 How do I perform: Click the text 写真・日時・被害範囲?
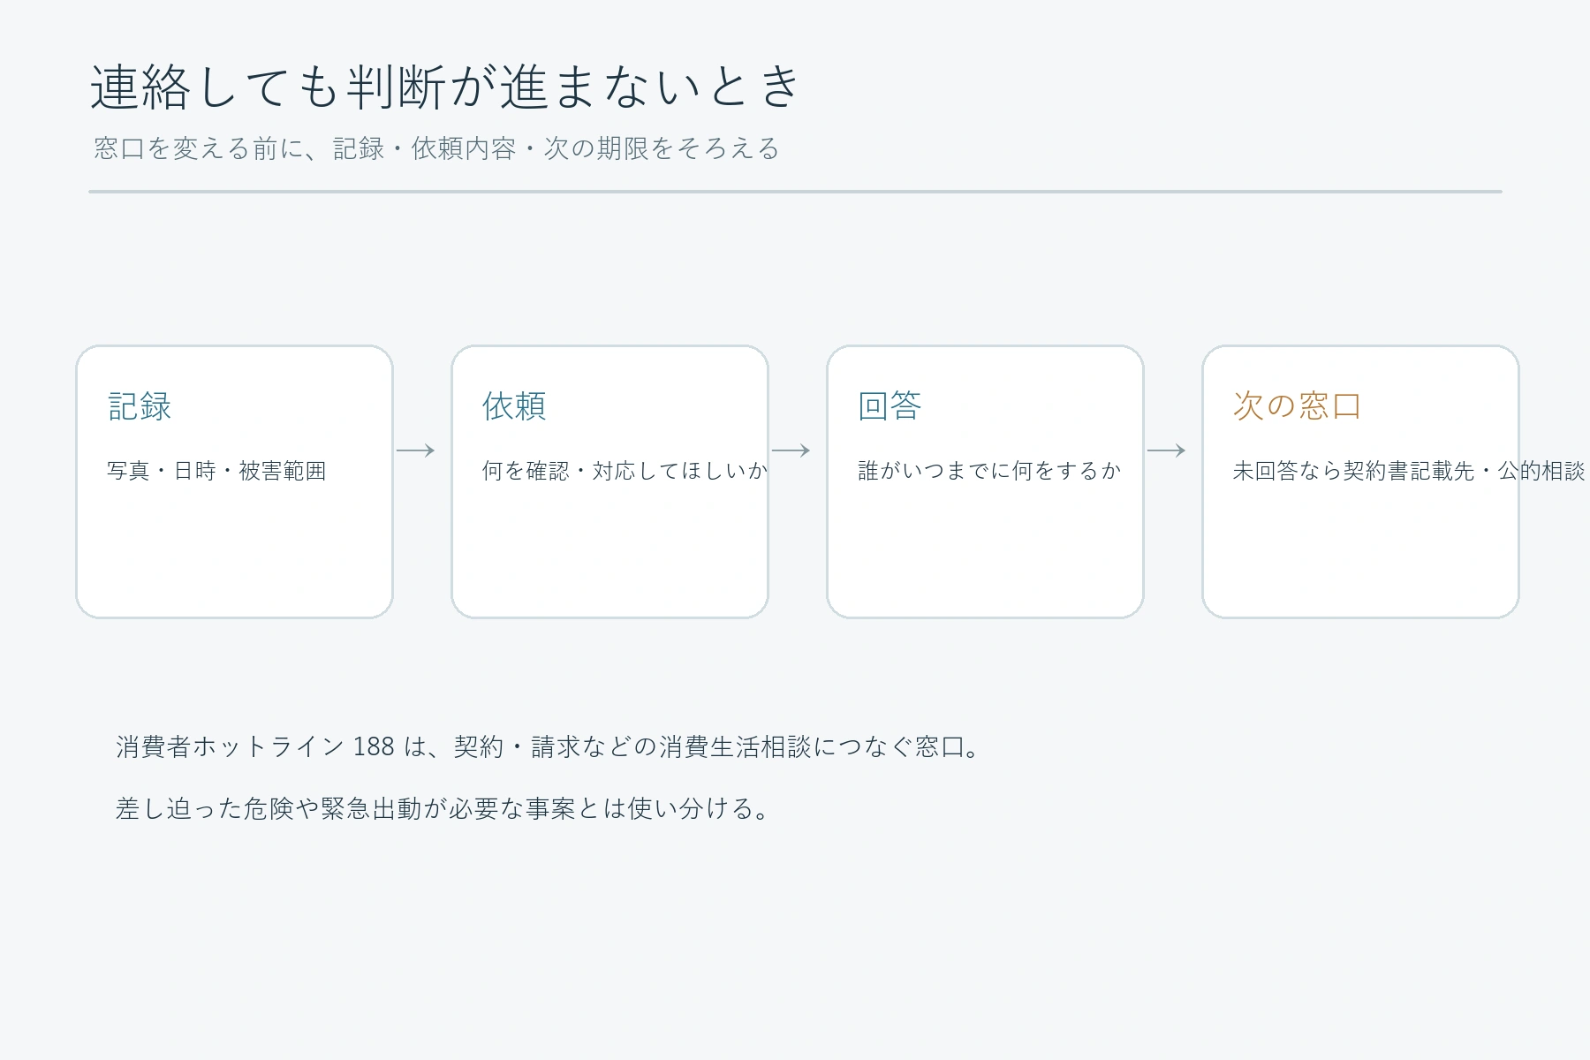[216, 471]
